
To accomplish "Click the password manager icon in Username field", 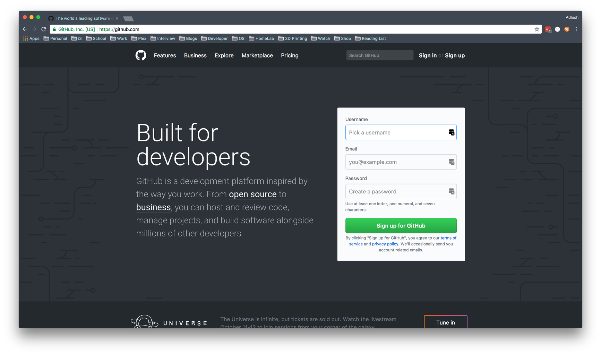I will [451, 132].
